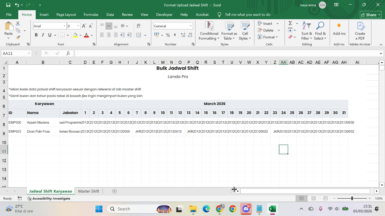Select column AA header
Screen dimensions: 385x216
pos(283,62)
